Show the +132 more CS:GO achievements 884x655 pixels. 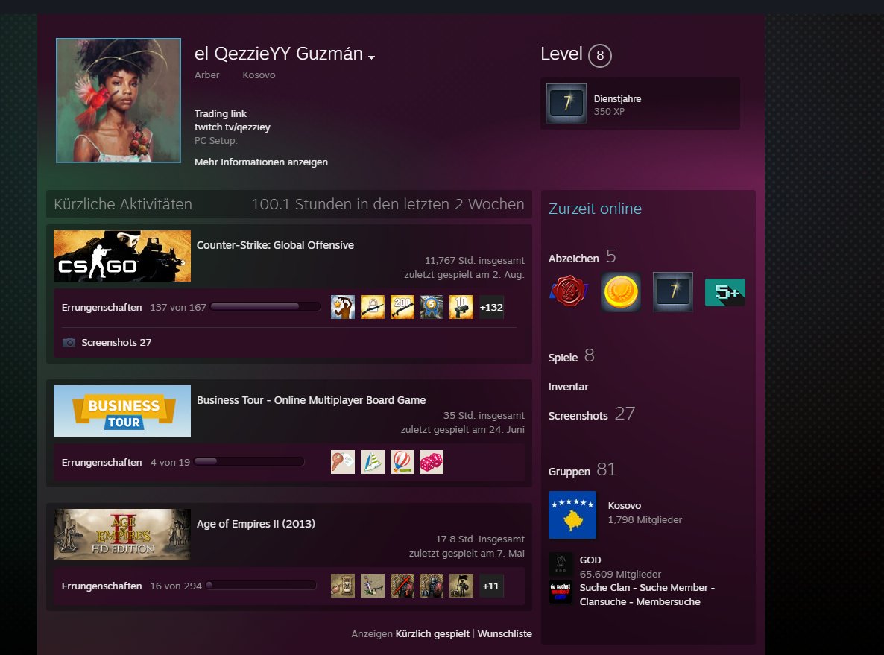tap(491, 307)
